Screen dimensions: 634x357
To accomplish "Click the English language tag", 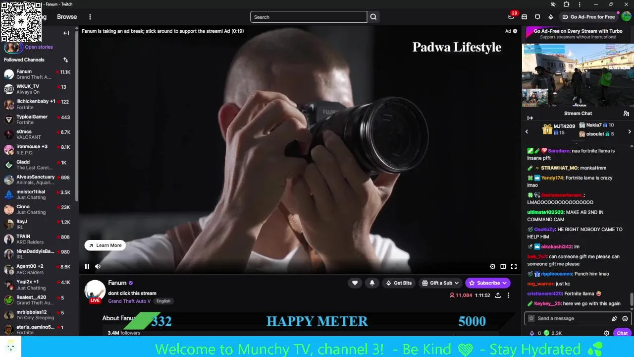I will click(x=163, y=301).
